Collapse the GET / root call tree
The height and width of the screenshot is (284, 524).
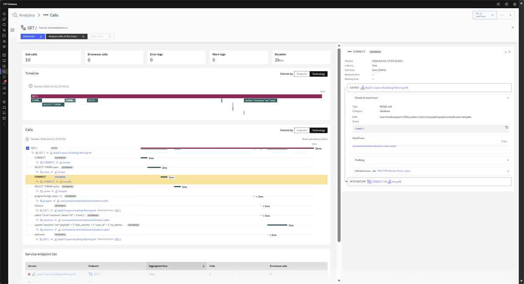pyautogui.click(x=28, y=148)
